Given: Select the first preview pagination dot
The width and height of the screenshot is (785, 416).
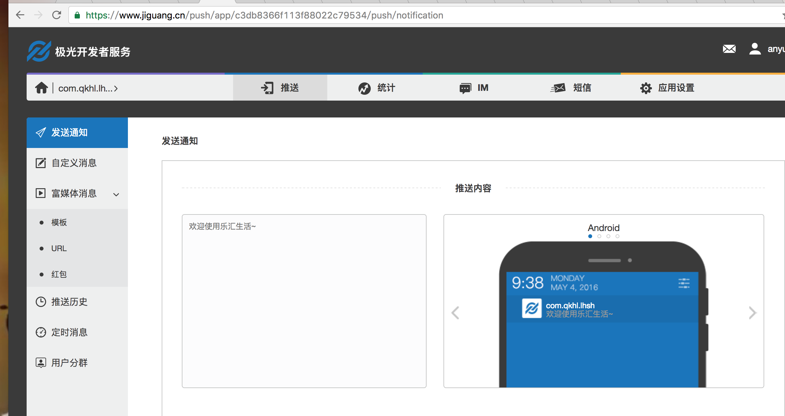Looking at the screenshot, I should point(590,236).
